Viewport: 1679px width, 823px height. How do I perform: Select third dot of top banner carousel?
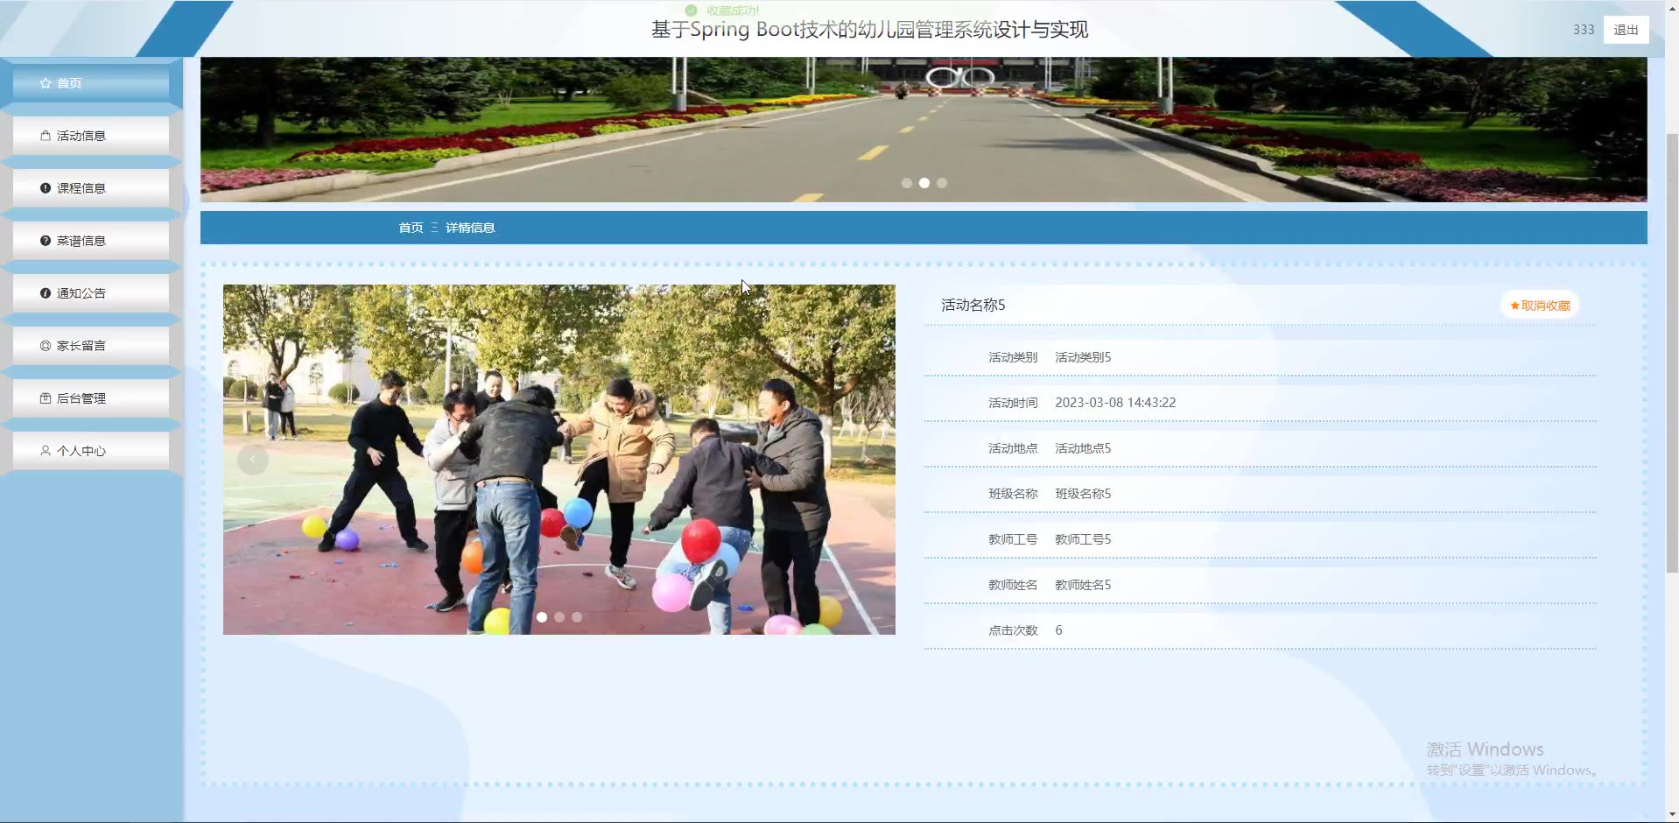(x=942, y=183)
